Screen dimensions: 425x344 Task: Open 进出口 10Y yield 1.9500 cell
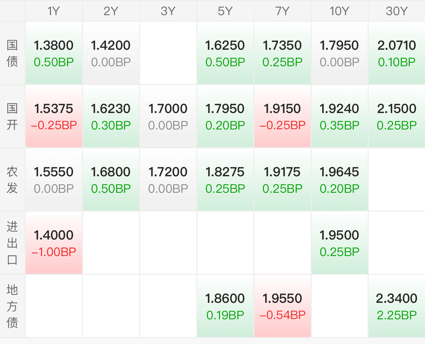[340, 243]
